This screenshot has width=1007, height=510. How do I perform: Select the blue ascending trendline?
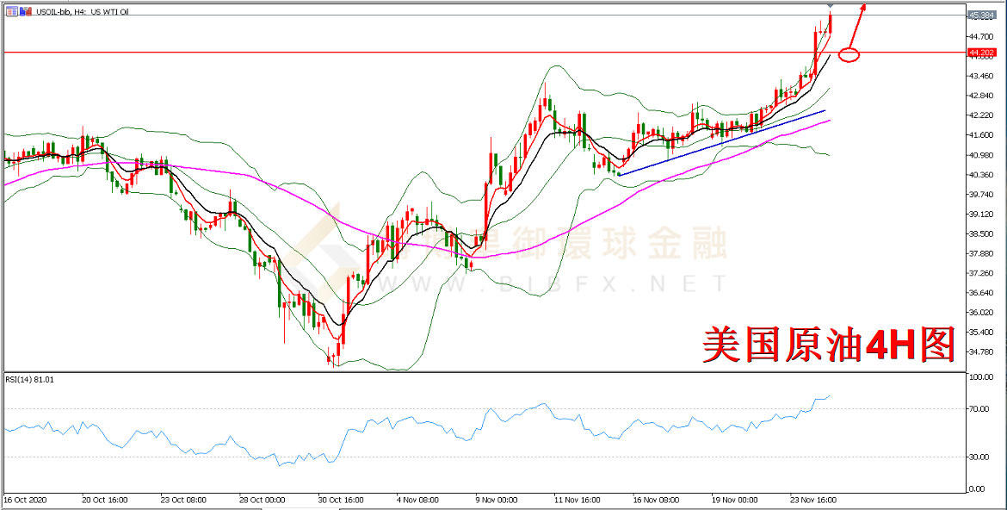click(723, 143)
